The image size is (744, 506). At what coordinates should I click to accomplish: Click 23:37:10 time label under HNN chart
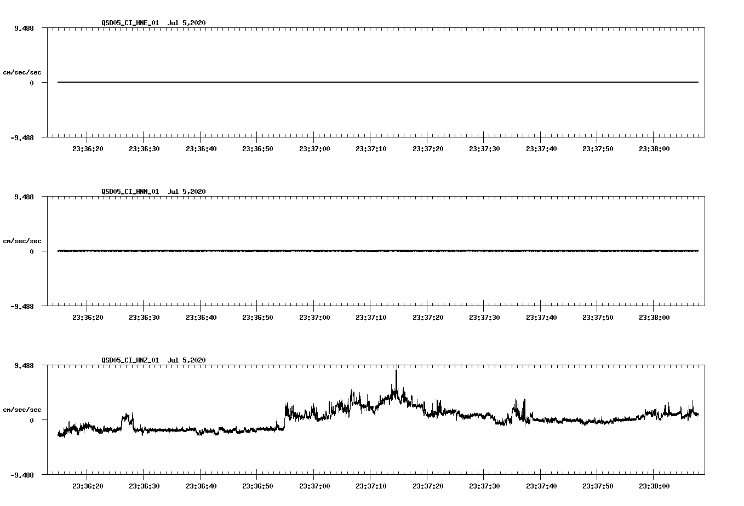(x=371, y=318)
